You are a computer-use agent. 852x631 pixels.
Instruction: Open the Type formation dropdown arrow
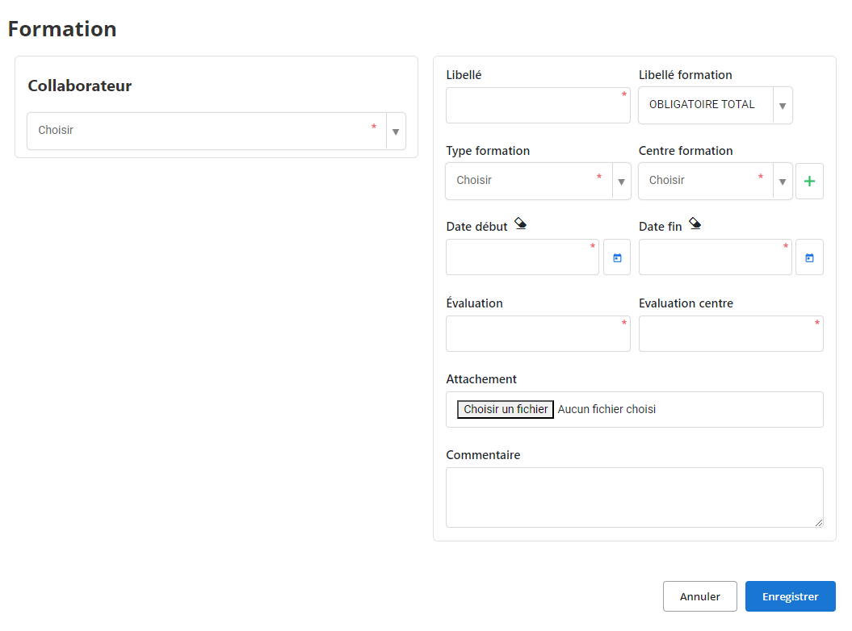[x=621, y=182]
